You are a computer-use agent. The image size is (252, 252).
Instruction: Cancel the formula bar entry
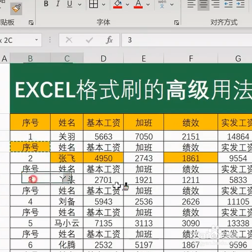pos(69,40)
